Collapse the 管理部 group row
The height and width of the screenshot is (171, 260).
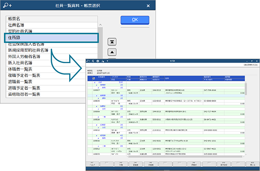pos(97,85)
